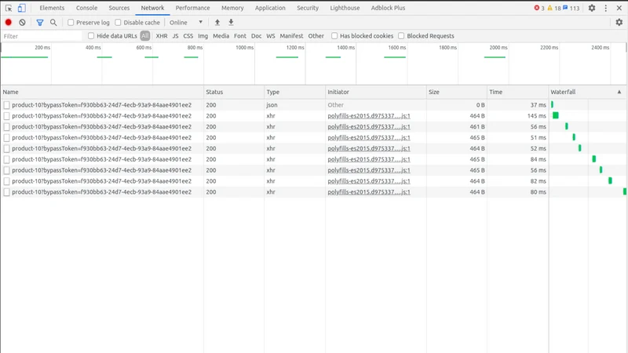Image resolution: width=628 pixels, height=353 pixels.
Task: Show the 18 warnings indicator
Action: [554, 8]
